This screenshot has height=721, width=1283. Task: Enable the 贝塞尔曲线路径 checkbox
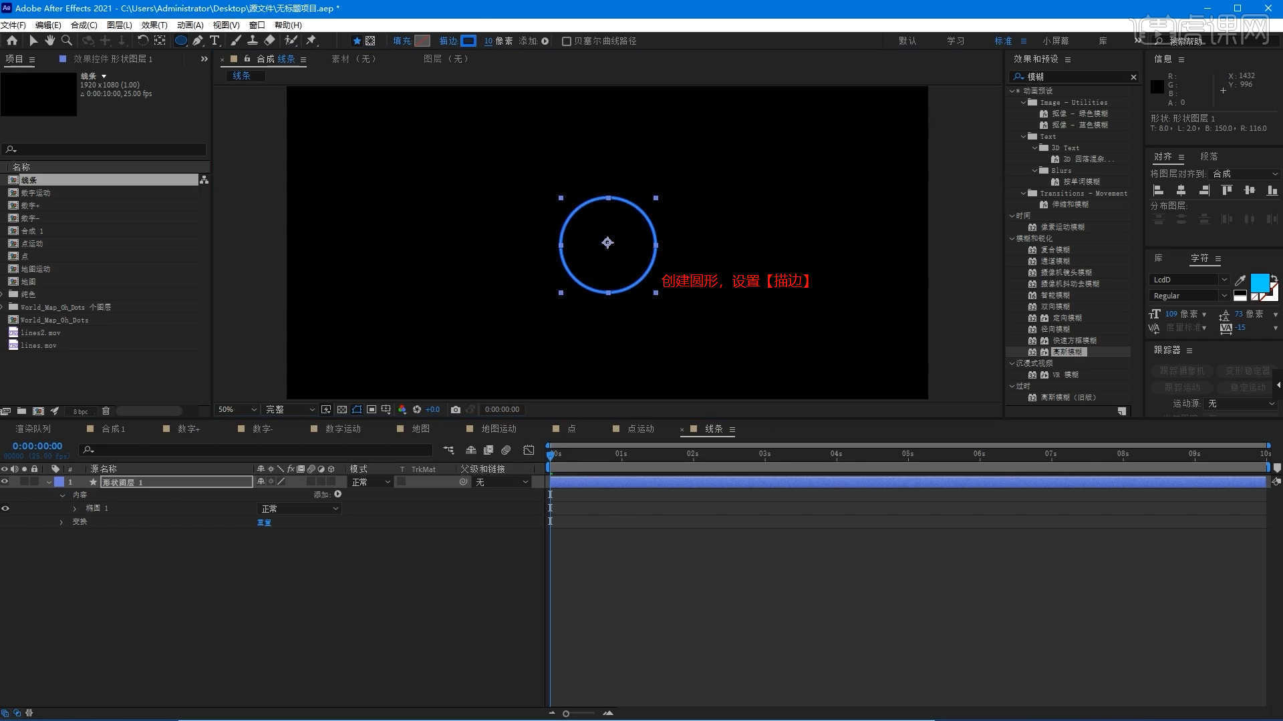[567, 41]
